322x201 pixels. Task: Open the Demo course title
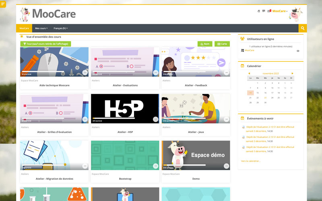tap(196, 179)
